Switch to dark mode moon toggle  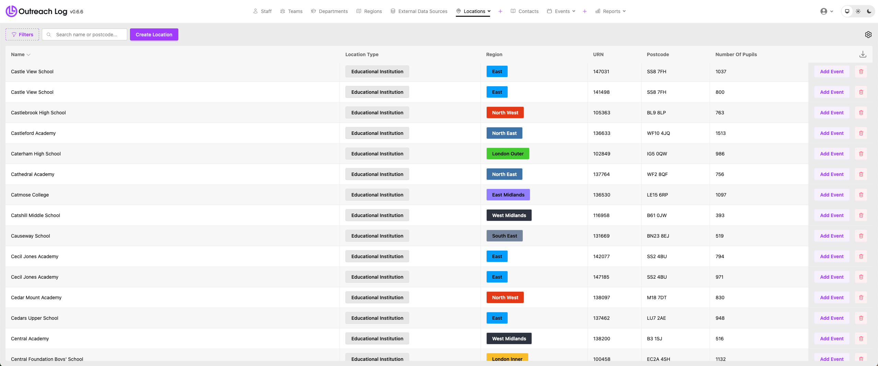869,11
